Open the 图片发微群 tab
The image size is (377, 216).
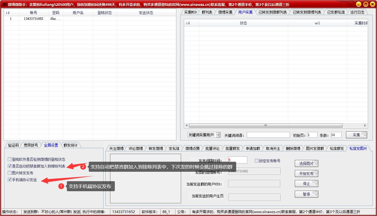pyautogui.click(x=315, y=148)
